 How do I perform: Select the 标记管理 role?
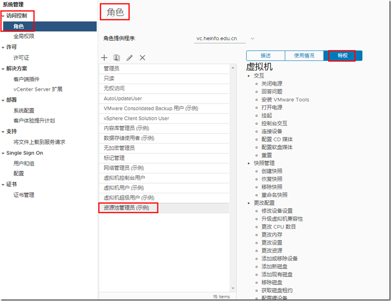164,158
